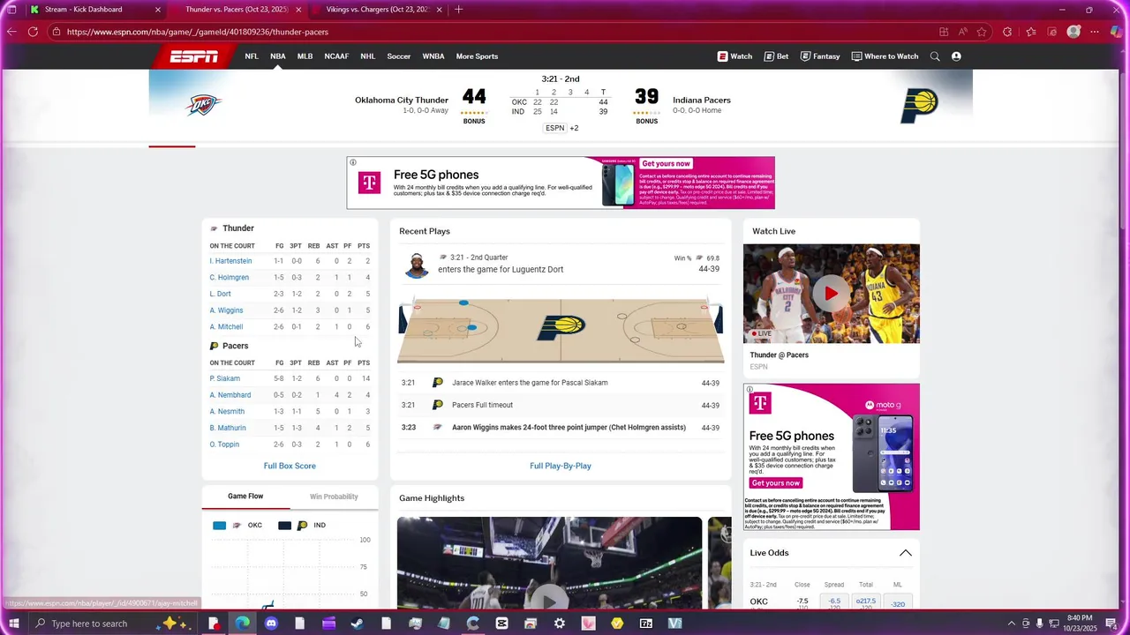Viewport: 1130px width, 635px height.
Task: Open the NCAAF menu item
Action: (x=336, y=56)
